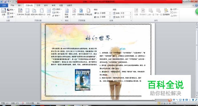Viewport: 198px width, 106px height.
Task: Click the right indent value field
Action: click(x=104, y=17)
